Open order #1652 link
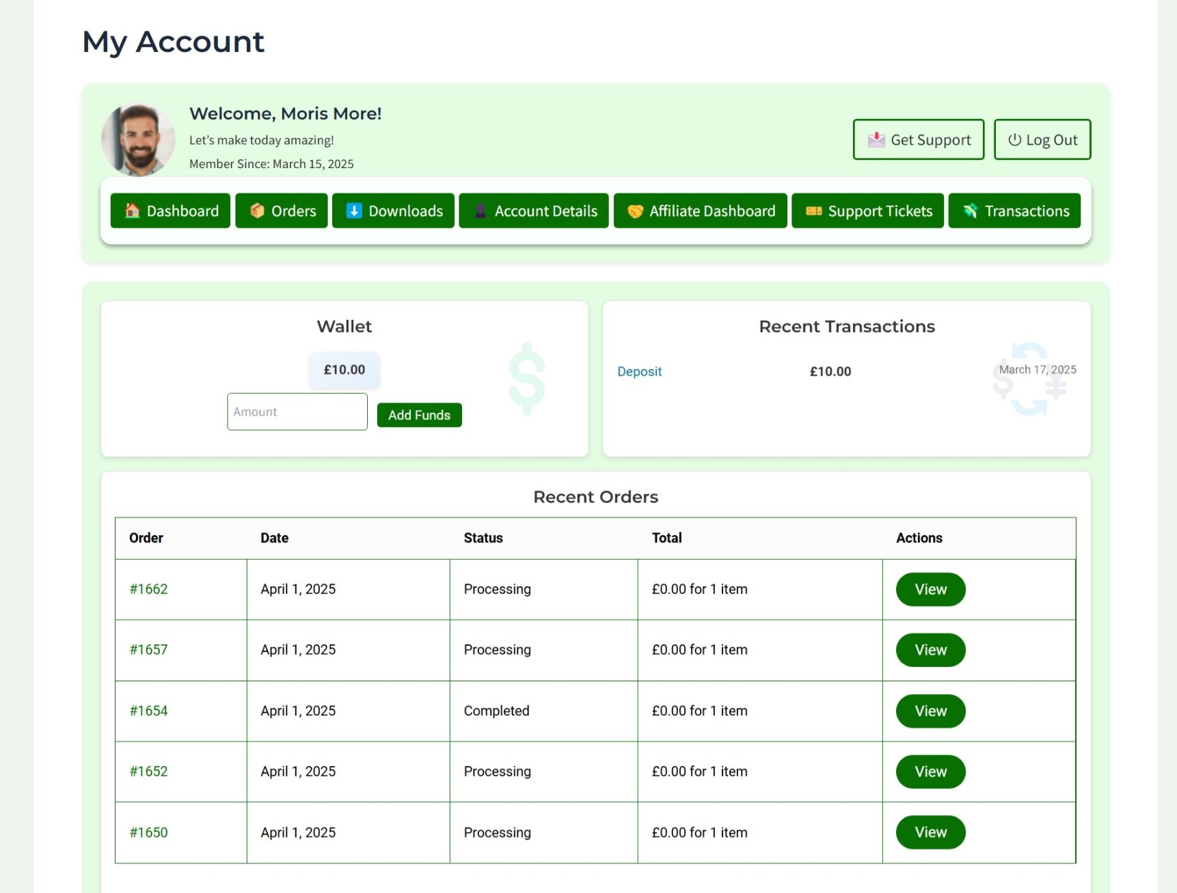Screen dimensions: 1177x893 pos(148,771)
